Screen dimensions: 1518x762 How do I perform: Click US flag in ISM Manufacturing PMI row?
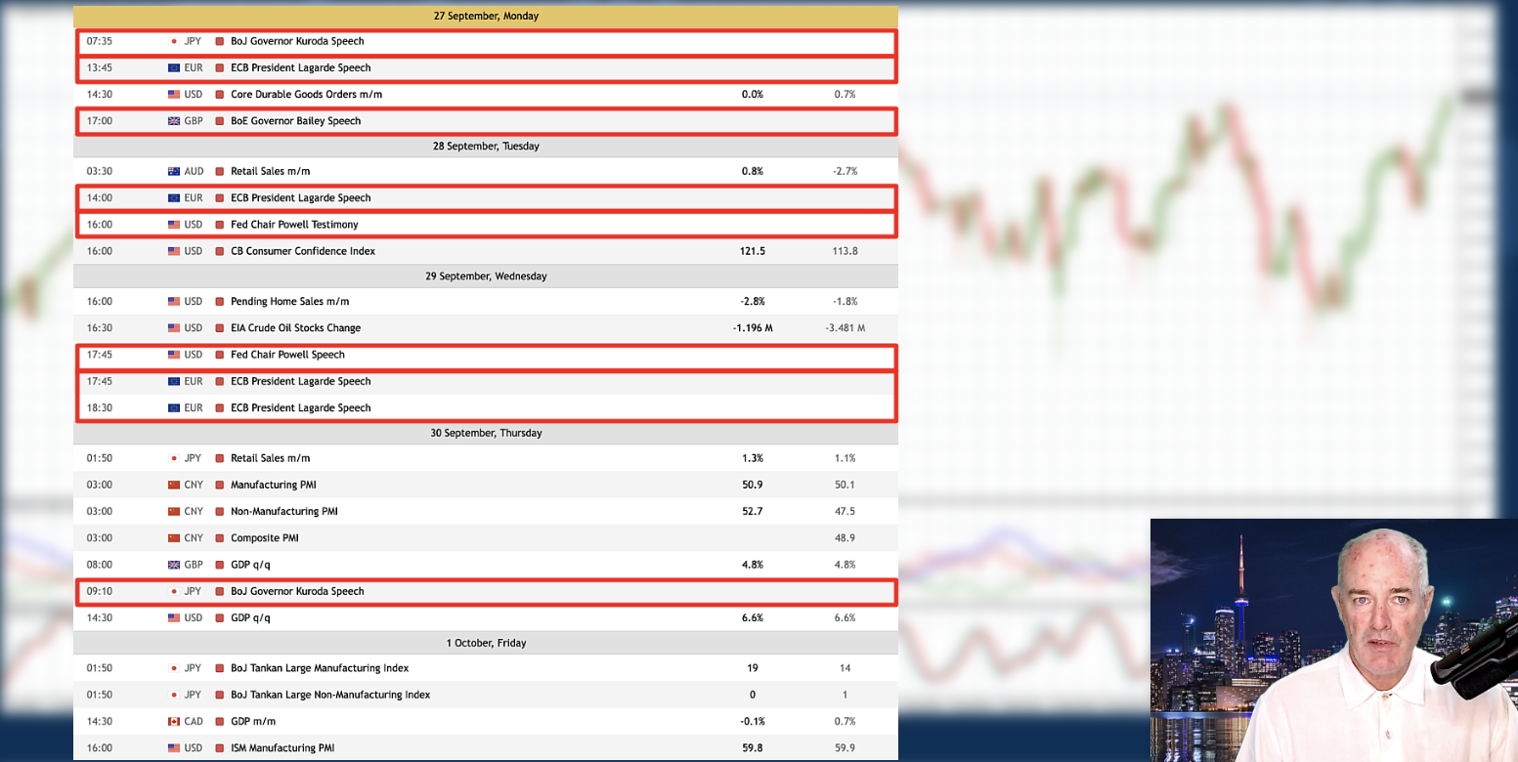point(174,748)
